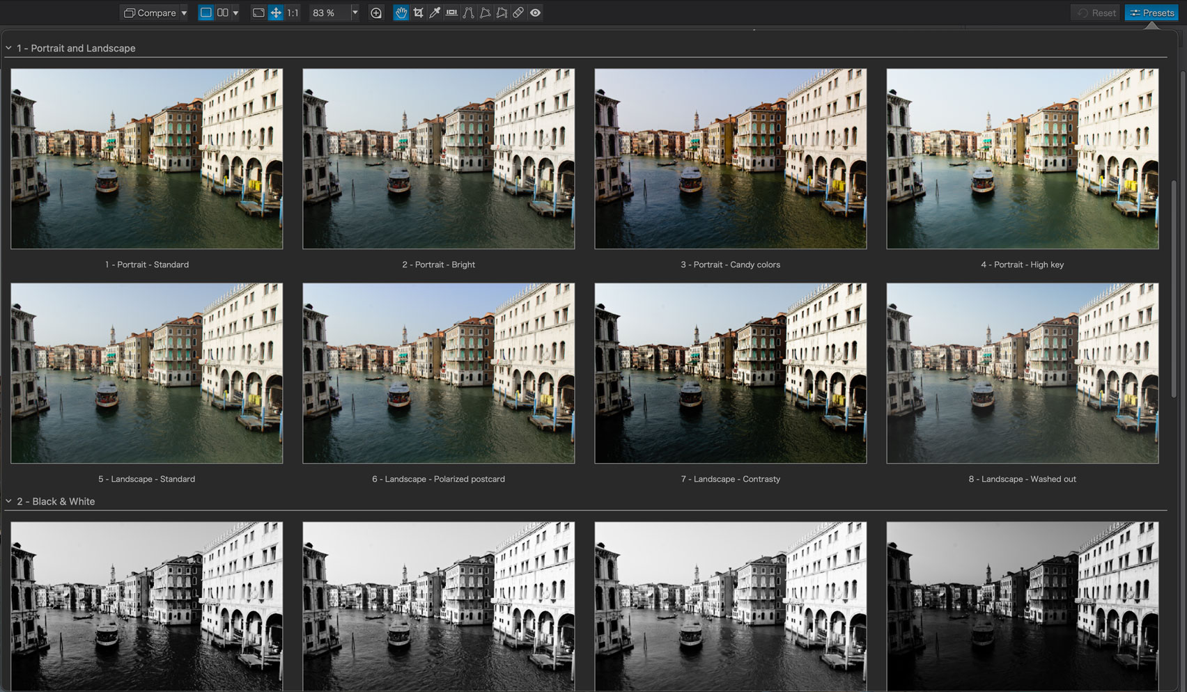Switch to side-by-side split view
The width and height of the screenshot is (1187, 692).
tap(223, 13)
